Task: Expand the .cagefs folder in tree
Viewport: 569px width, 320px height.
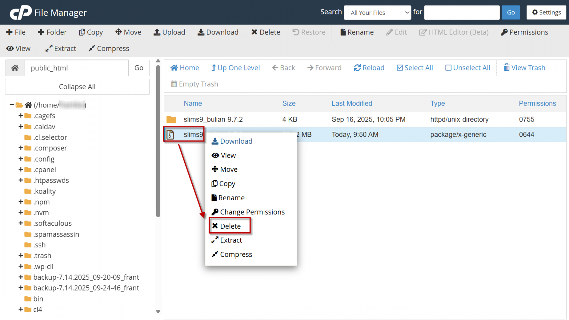Action: coord(20,116)
